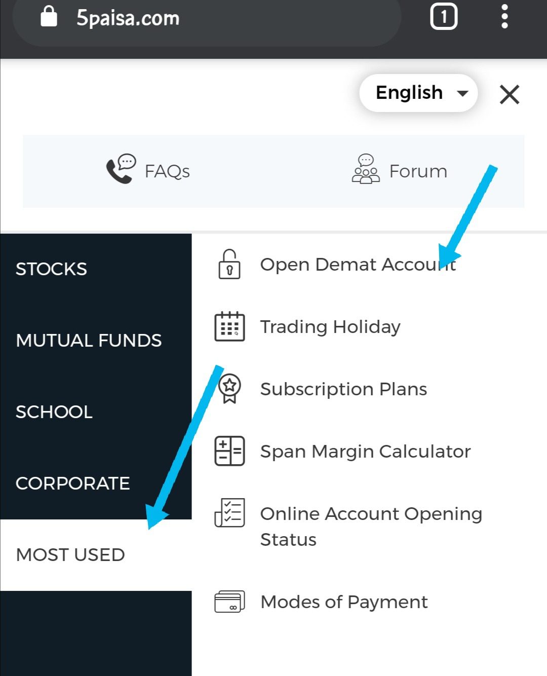
Task: Click the checklist icon for Account Opening Status
Action: click(x=229, y=513)
